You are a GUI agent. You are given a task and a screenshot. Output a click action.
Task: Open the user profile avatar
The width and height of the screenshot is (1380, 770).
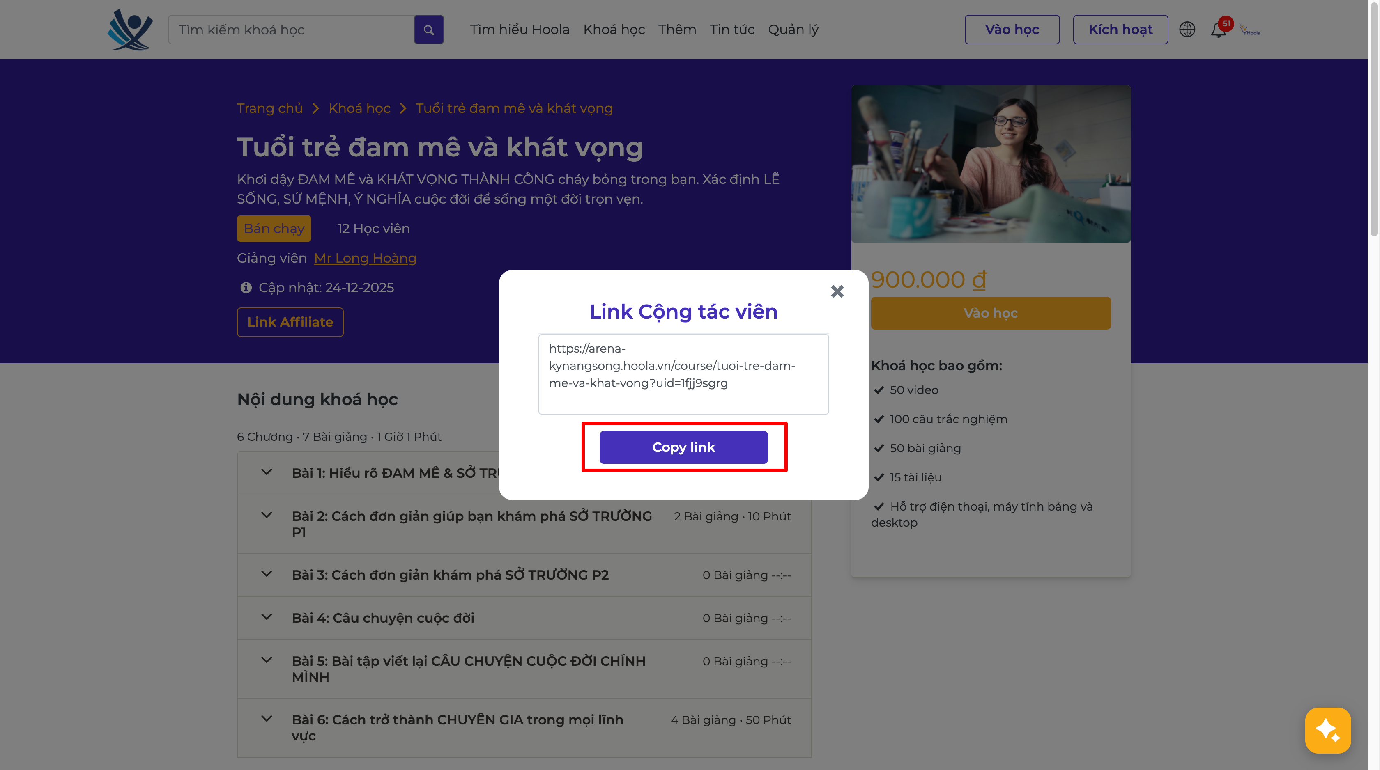[x=1250, y=30]
